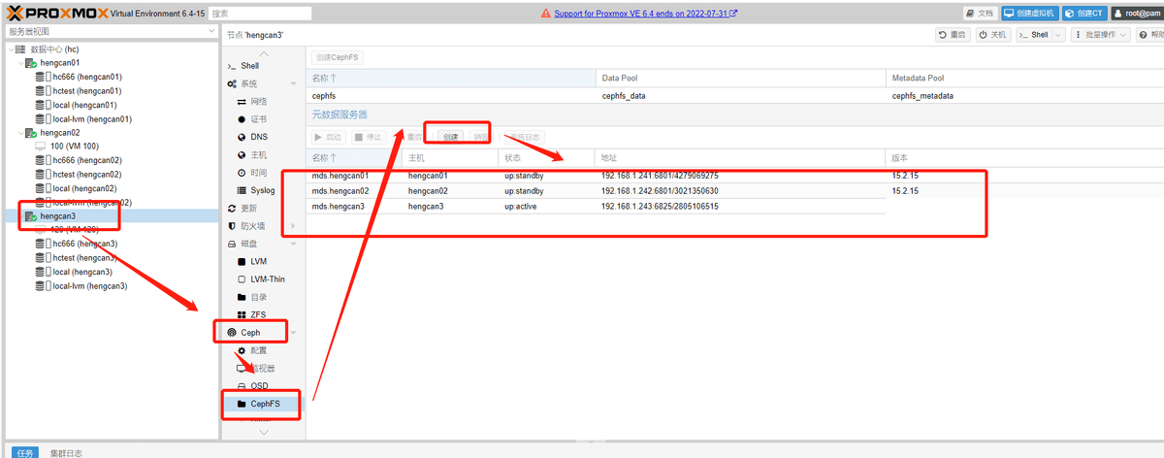Image resolution: width=1164 pixels, height=458 pixels.
Task: Expand the 防火墙 submenu arrow
Action: pos(293,226)
